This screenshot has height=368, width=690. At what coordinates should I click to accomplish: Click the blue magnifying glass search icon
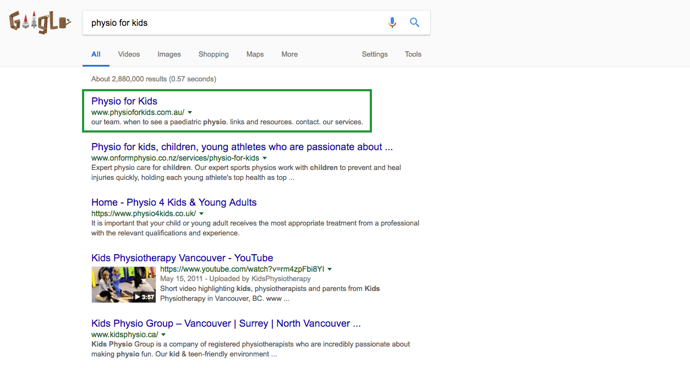(415, 23)
